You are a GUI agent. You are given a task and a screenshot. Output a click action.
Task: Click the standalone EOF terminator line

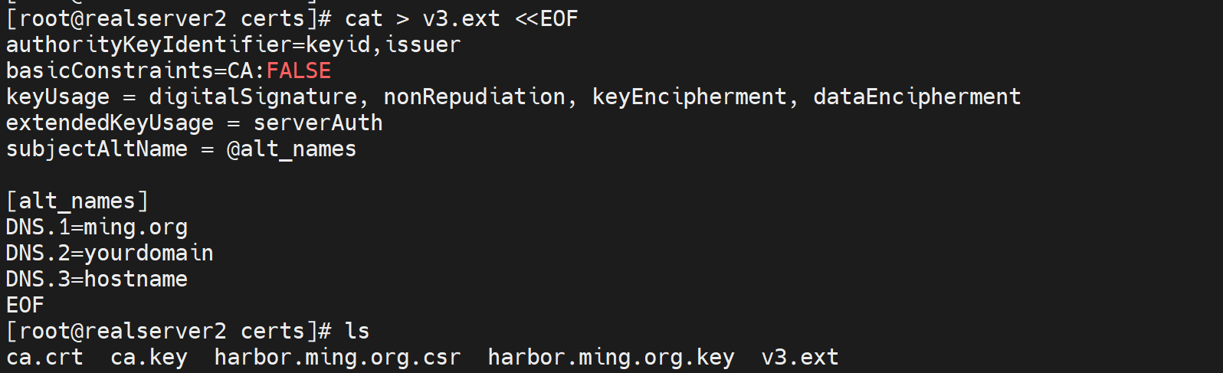(25, 306)
